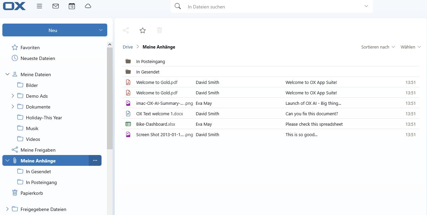The width and height of the screenshot is (427, 215).
Task: Open Freigegebene Dateien label
Action: [44, 209]
